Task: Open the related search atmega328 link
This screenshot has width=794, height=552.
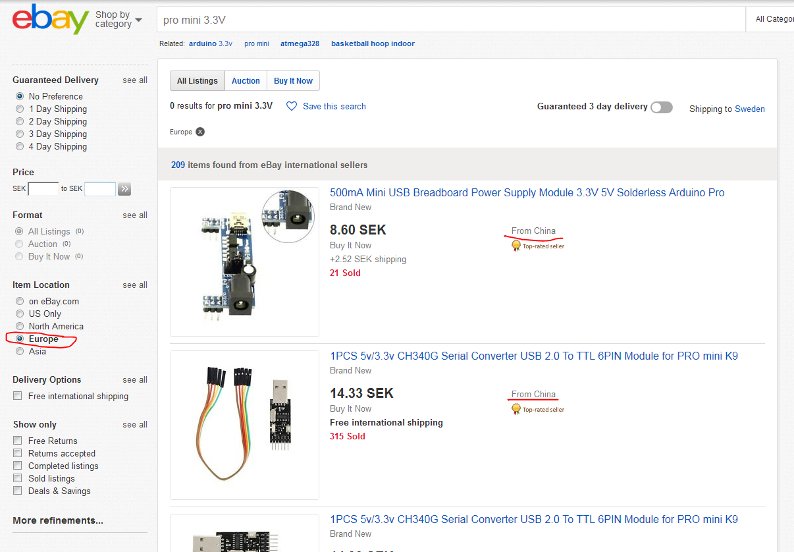Action: 300,43
